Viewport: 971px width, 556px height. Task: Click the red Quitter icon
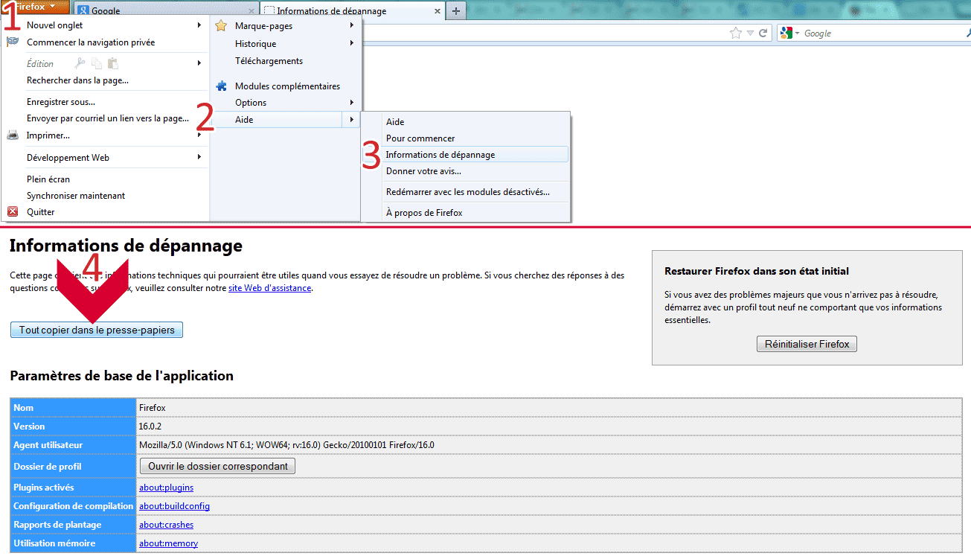tap(13, 212)
